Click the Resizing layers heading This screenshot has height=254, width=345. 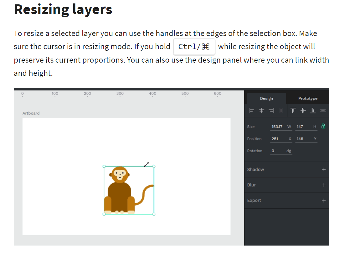click(x=63, y=10)
